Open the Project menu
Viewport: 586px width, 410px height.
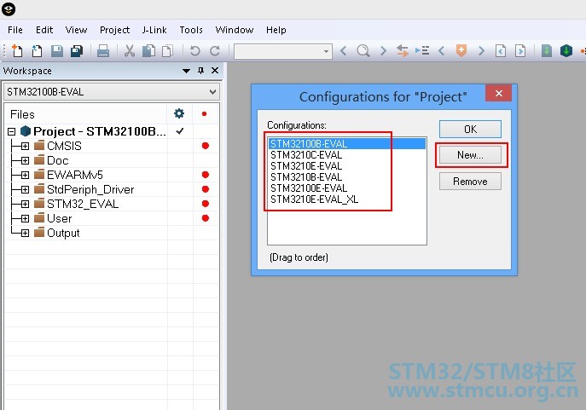point(115,30)
